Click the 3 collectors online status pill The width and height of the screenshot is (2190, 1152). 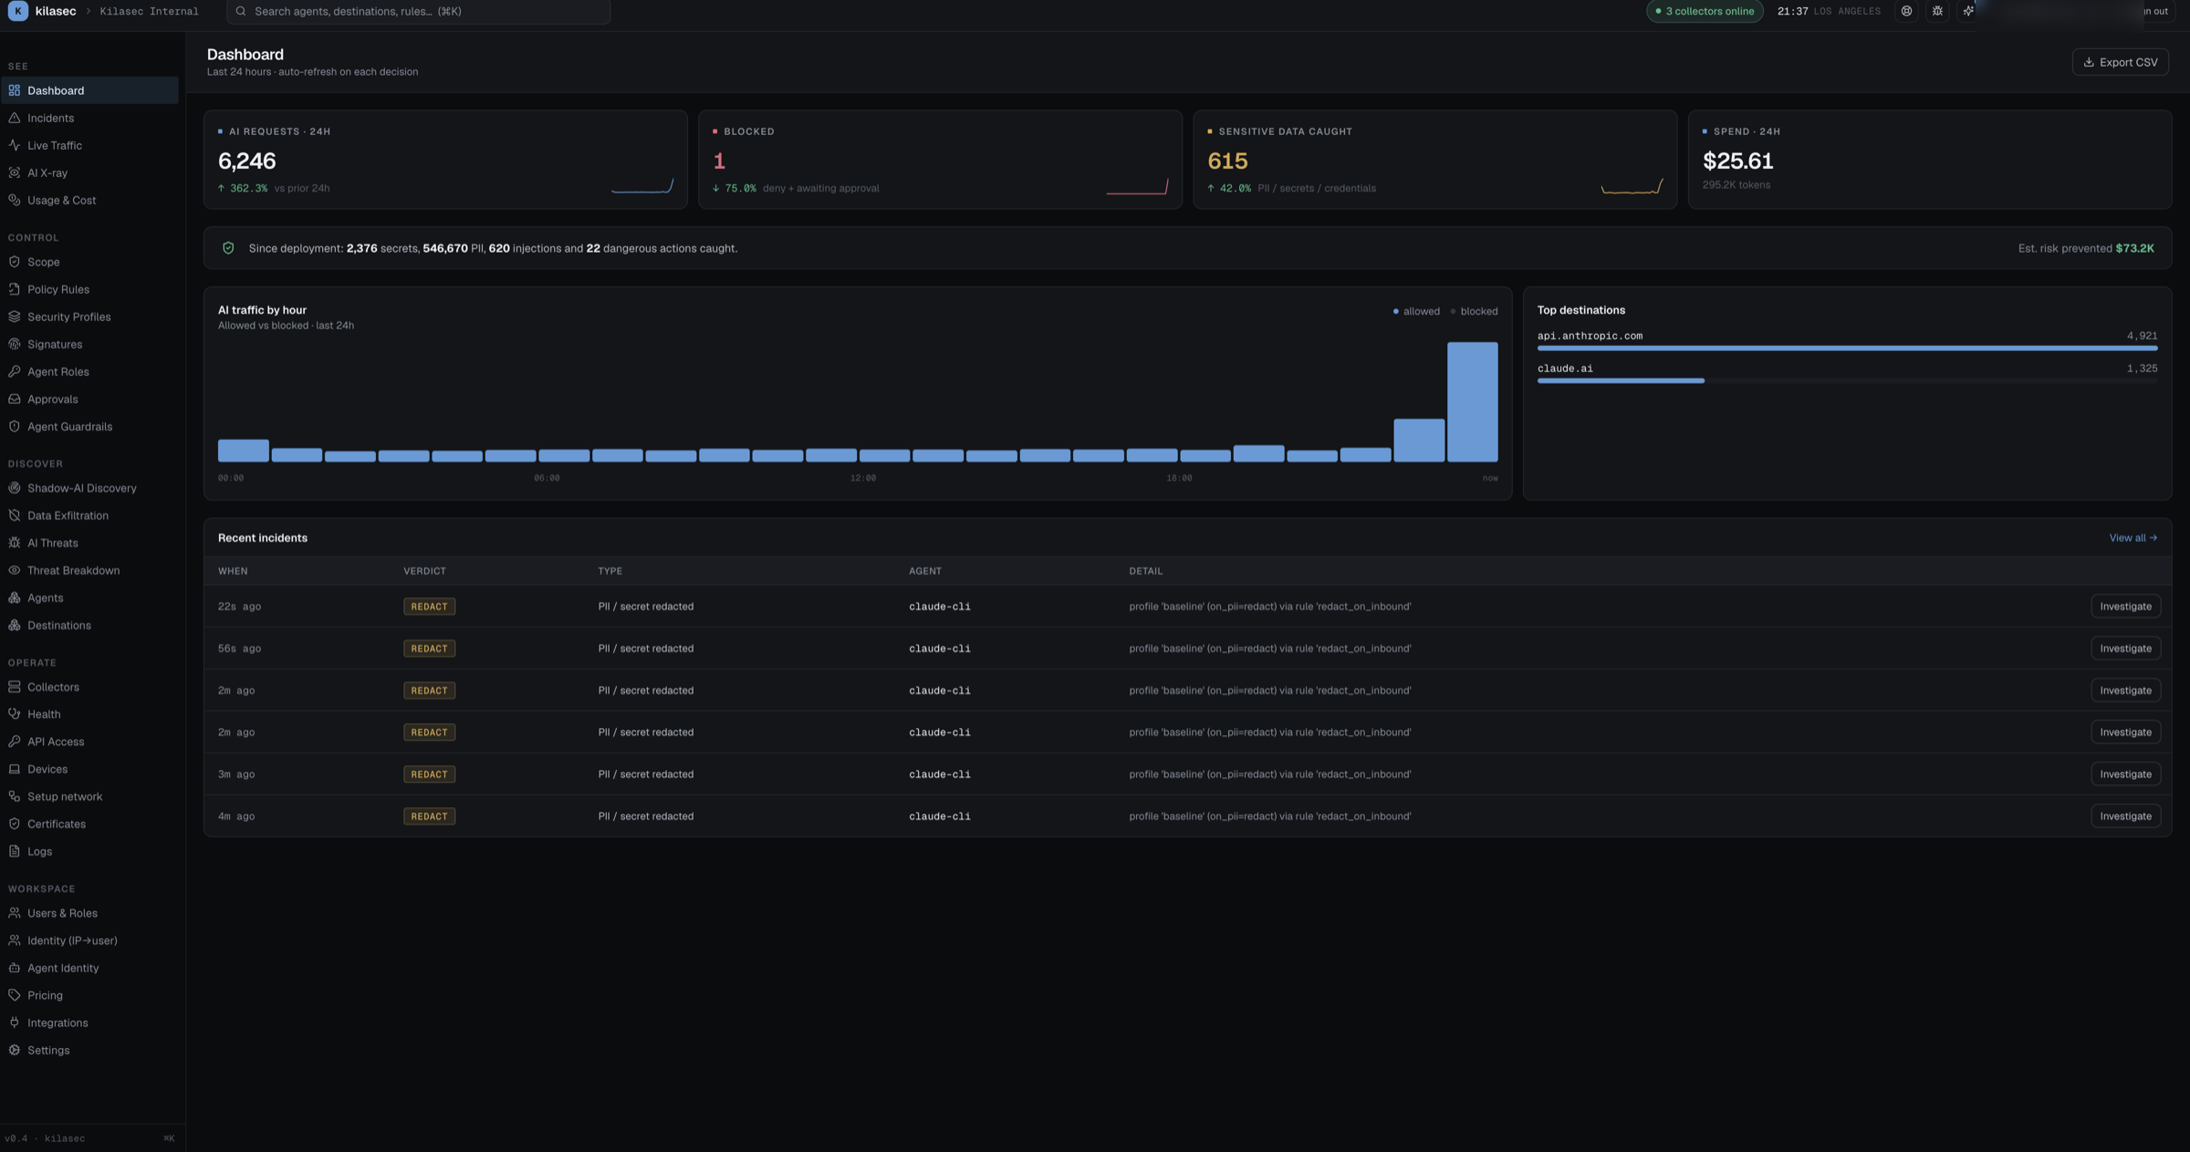1705,11
